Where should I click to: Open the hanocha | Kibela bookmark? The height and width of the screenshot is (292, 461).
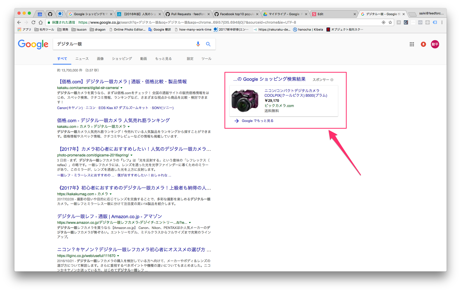(308, 30)
